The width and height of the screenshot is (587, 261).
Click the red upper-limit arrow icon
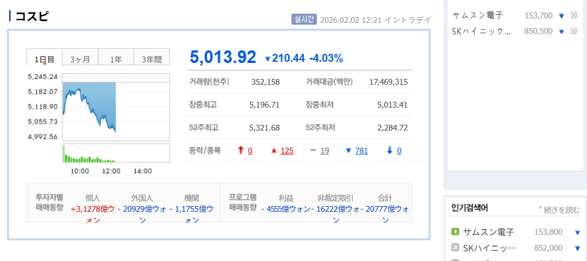coord(241,151)
